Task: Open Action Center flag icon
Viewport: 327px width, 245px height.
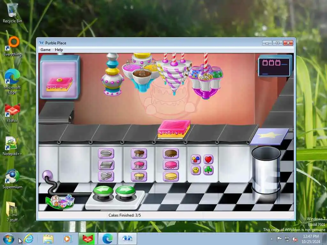Action: tap(279, 239)
